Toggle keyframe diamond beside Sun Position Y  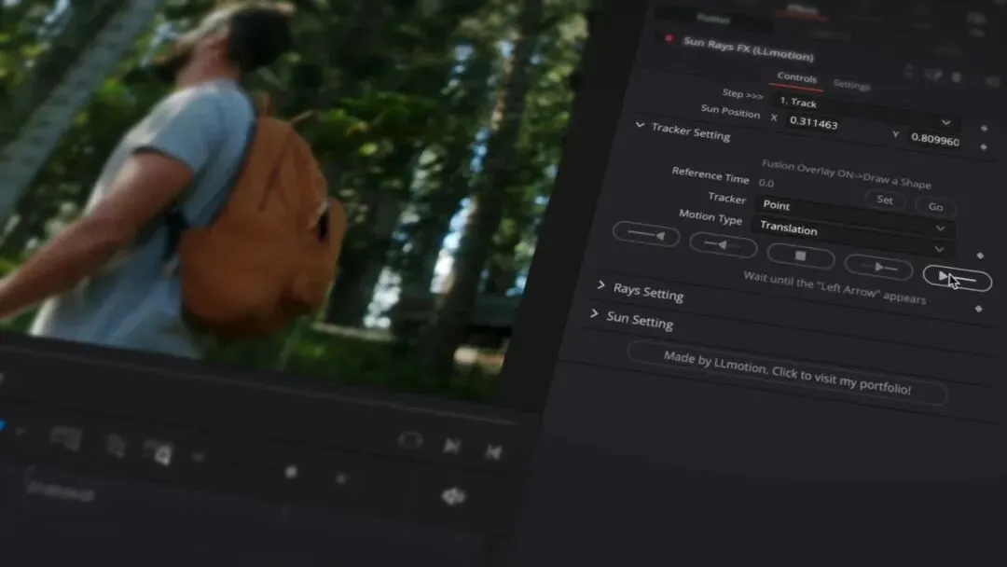(x=984, y=147)
